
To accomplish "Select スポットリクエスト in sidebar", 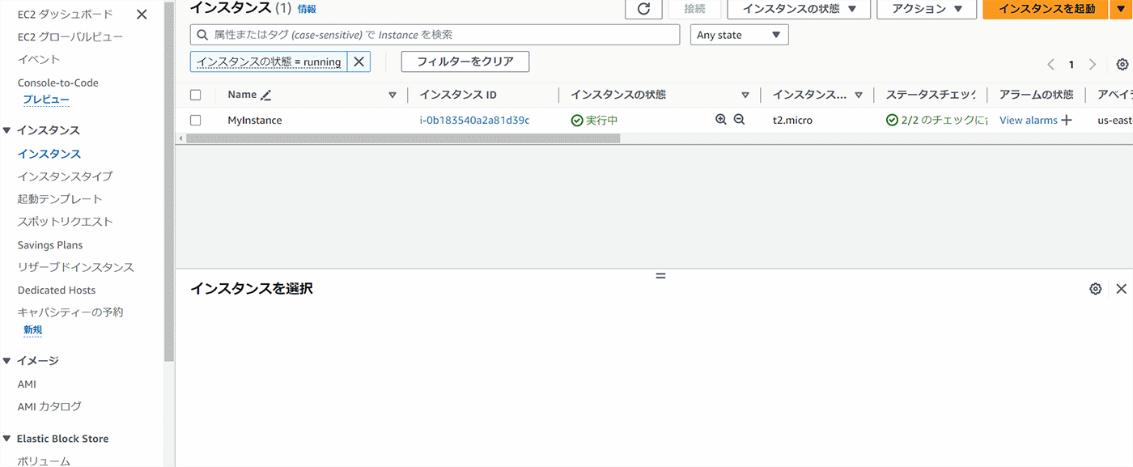I will click(x=65, y=221).
